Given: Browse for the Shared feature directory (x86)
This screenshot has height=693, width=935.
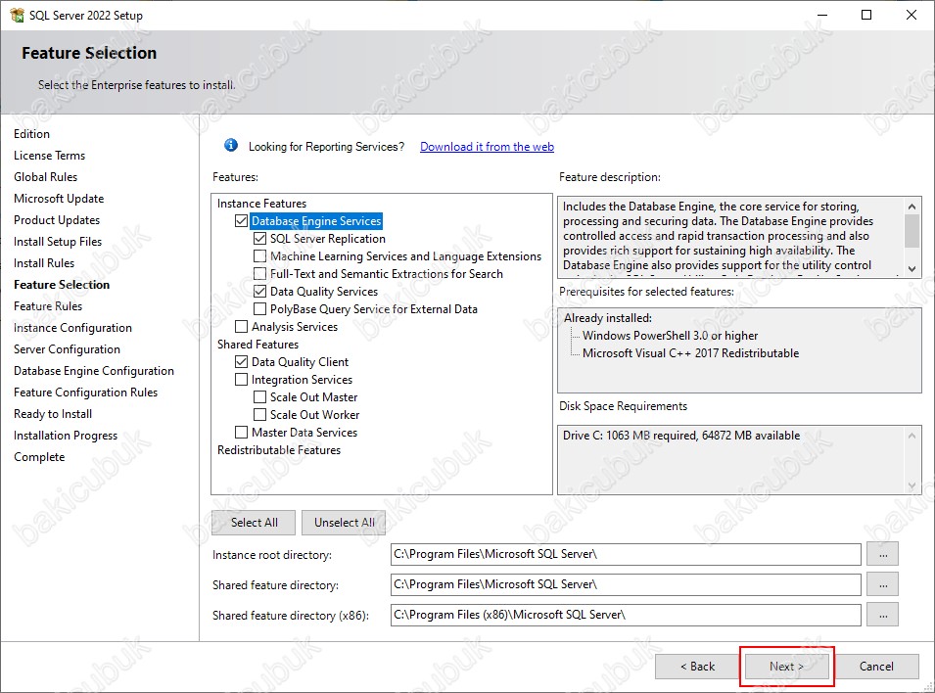Looking at the screenshot, I should click(x=883, y=615).
